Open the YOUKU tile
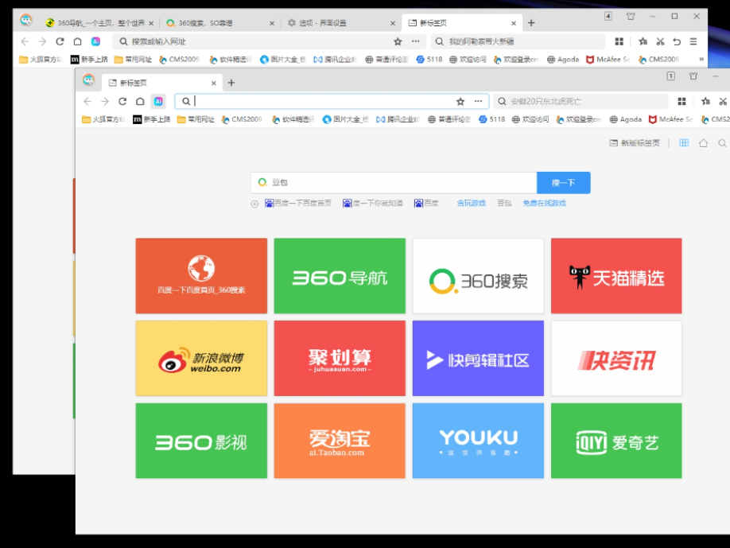Viewport: 730px width, 548px height. point(478,441)
